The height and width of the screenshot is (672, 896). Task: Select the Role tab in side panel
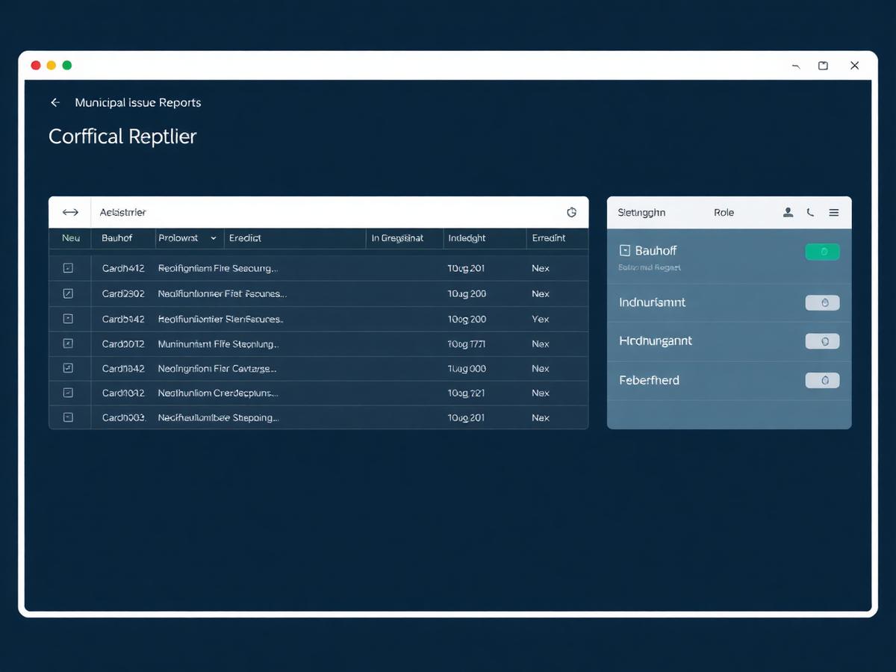[724, 213]
